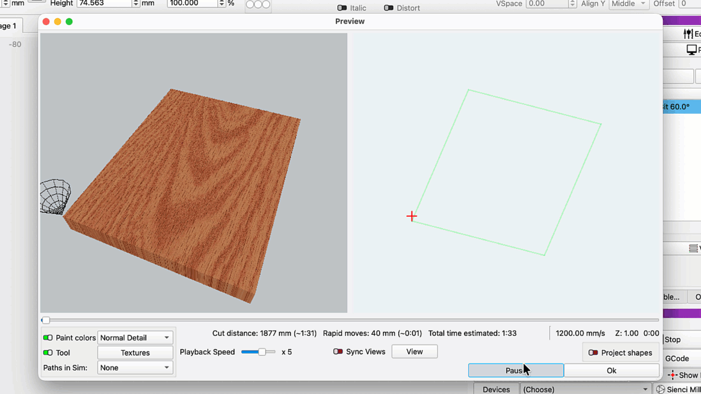
Task: Click the '1200.00 mm/s' speed readout
Action: [x=581, y=333]
